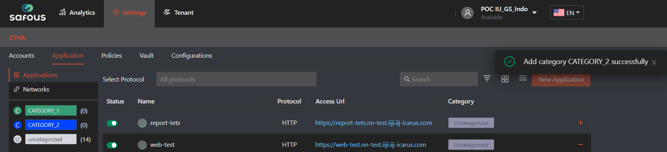Click the user avatar icon
This screenshot has height=152, width=667.
(x=467, y=13)
